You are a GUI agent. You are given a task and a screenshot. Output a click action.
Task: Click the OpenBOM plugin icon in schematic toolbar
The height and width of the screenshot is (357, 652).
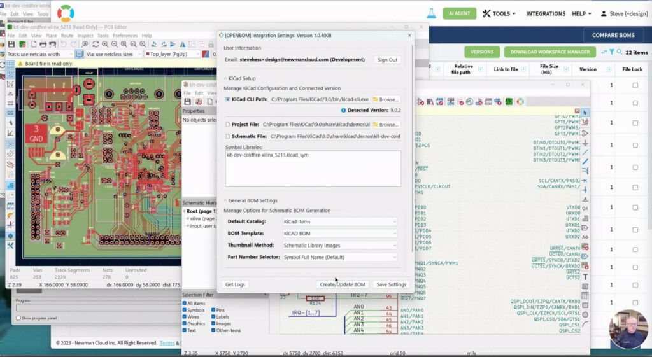point(520,101)
